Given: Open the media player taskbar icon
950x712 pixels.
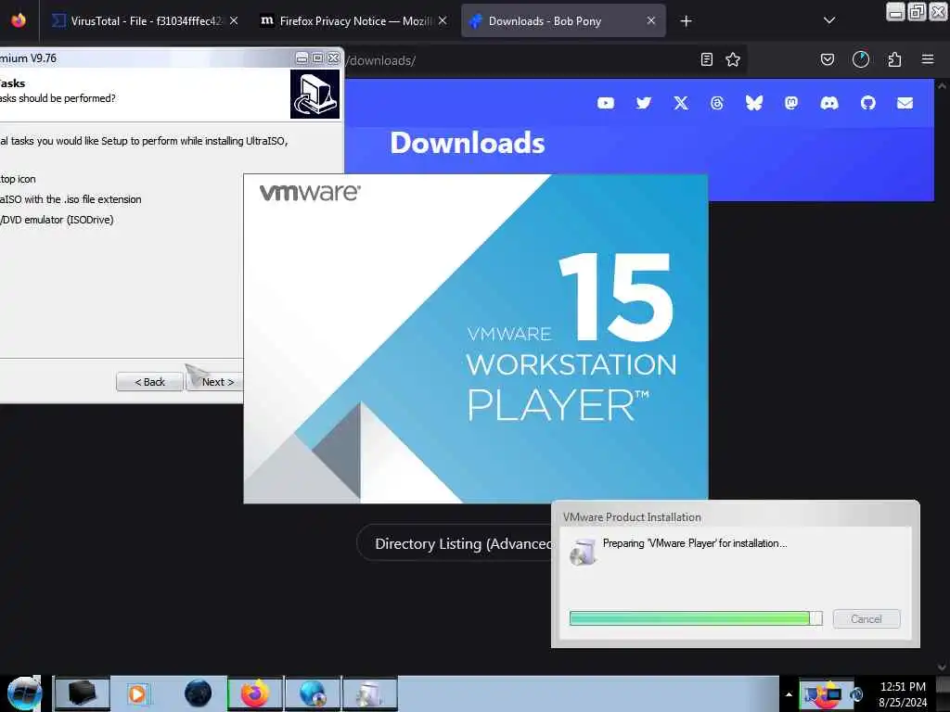Looking at the screenshot, I should [137, 693].
